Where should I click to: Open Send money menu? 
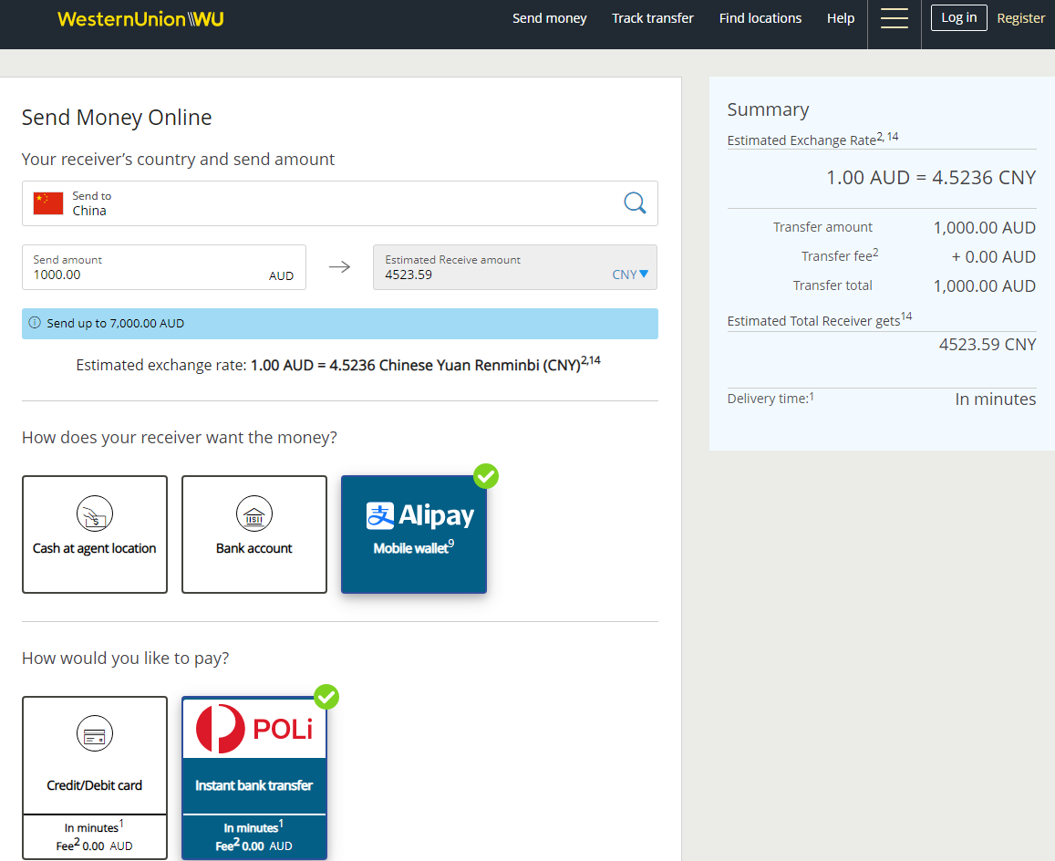tap(550, 18)
